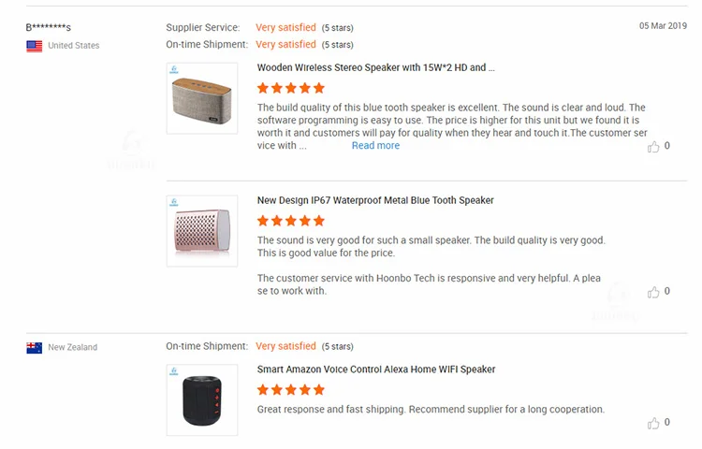
Task: Thumbs-up the Alexa WIFI Speaker review
Action: [x=653, y=424]
